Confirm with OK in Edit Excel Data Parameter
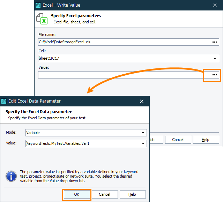Screen dimensions: 223x202 pos(77,194)
